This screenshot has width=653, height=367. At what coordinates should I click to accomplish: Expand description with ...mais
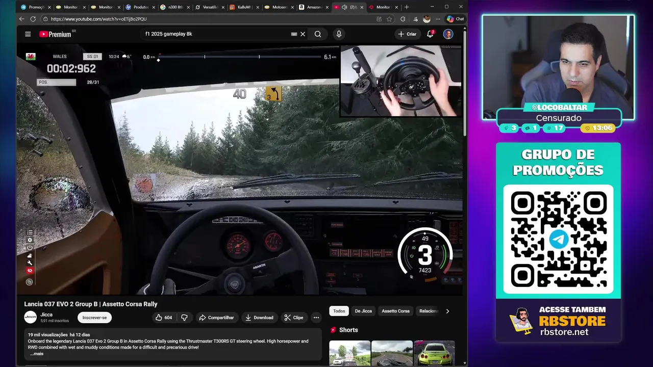point(37,354)
